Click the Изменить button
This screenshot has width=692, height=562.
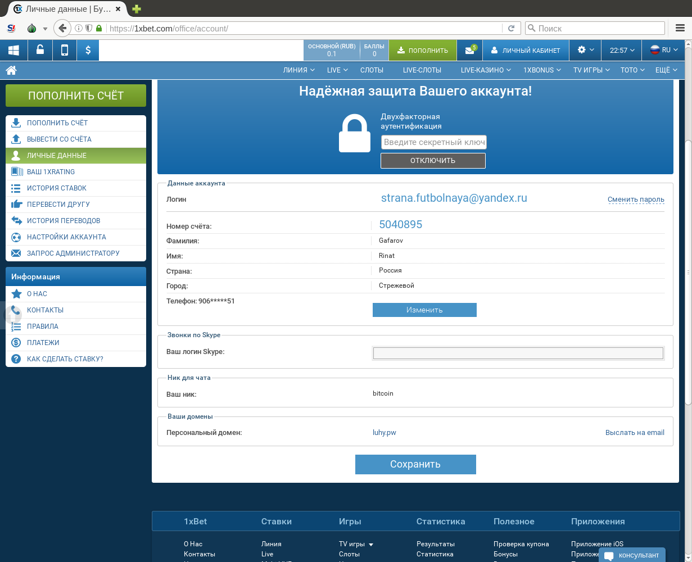click(424, 310)
